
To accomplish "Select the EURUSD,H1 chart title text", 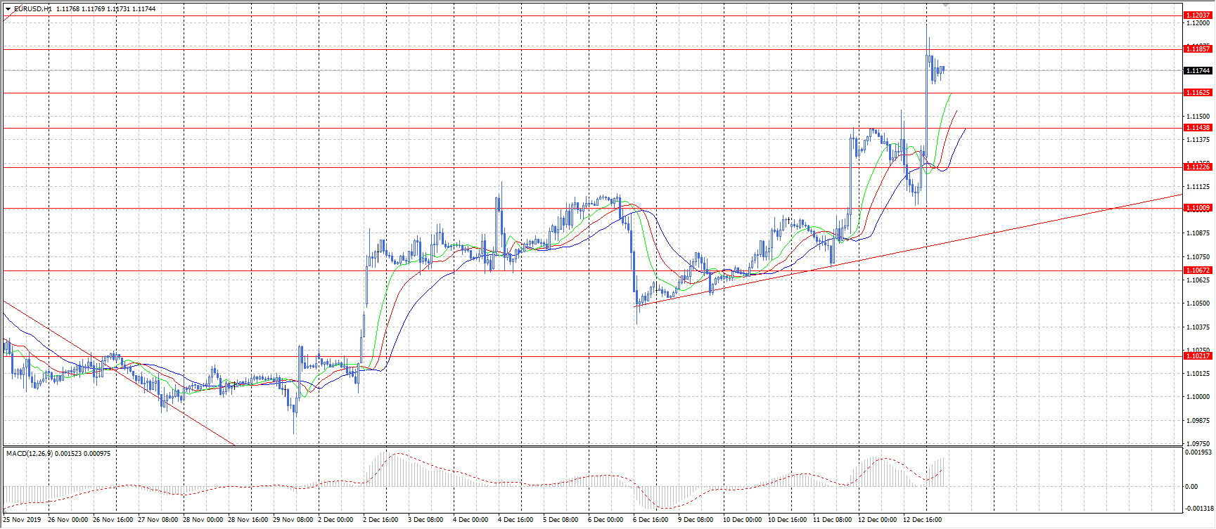I will [32, 9].
